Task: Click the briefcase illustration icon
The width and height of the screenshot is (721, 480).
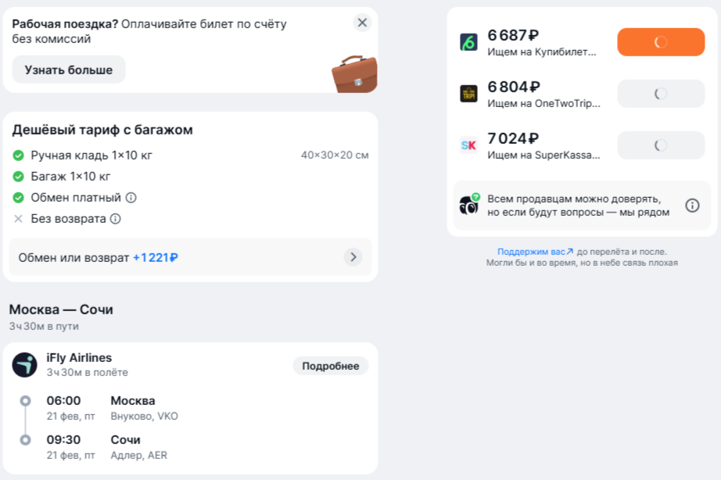Action: coord(353,74)
